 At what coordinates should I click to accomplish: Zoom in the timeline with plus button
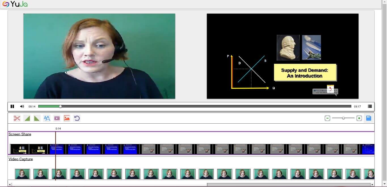pyautogui.click(x=359, y=118)
